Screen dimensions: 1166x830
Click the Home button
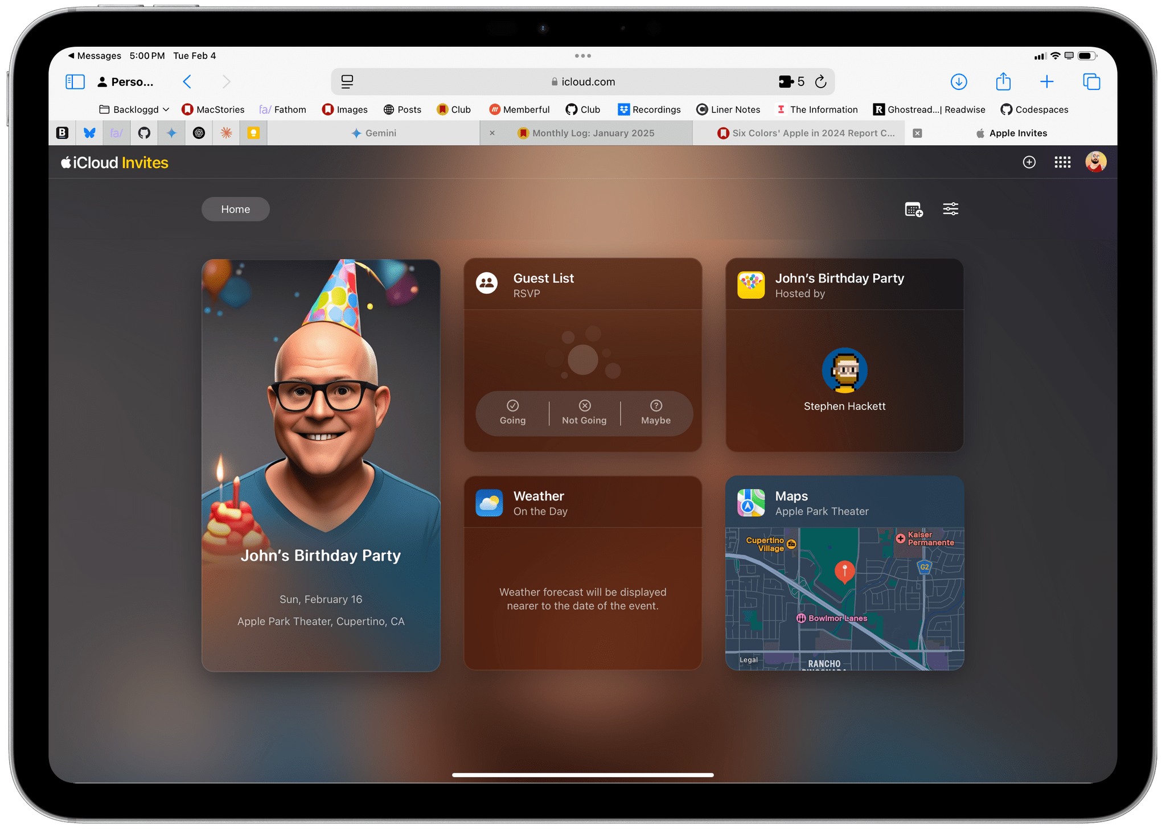point(236,209)
